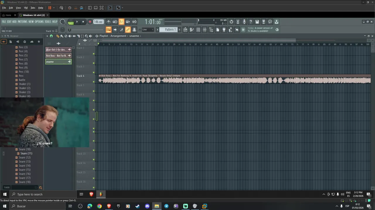
Task: Select the playlist zoom magnifier tool
Action: [86, 36]
